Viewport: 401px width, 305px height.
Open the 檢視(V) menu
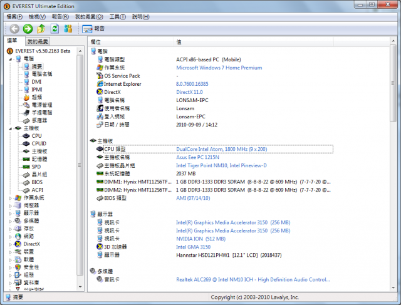click(37, 17)
